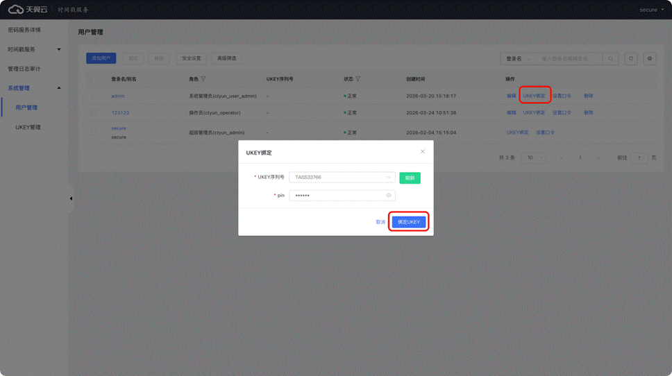Open the secure account menu at top right
Viewport: 672px width, 376px height.
651,10
